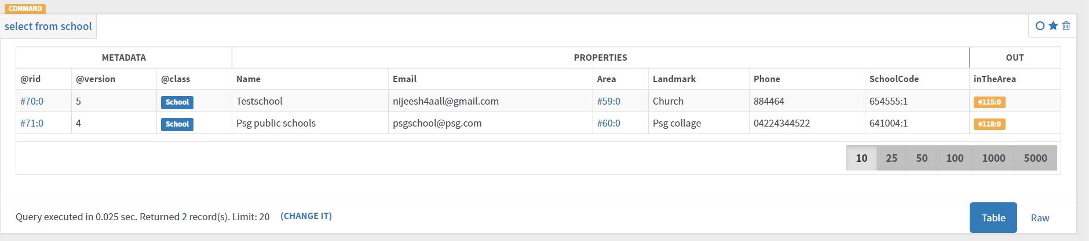Viewport: 1089px width, 241px height.
Task: Click CHANGE IT to edit limit
Action: [x=306, y=216]
